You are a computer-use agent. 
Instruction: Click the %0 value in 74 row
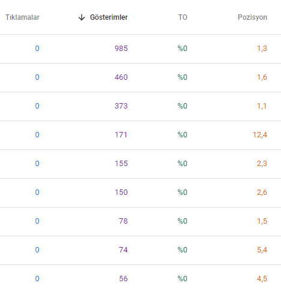(183, 250)
